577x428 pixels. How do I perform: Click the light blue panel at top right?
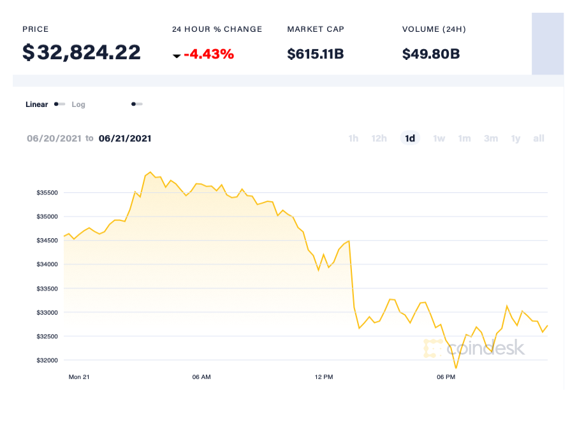[548, 43]
